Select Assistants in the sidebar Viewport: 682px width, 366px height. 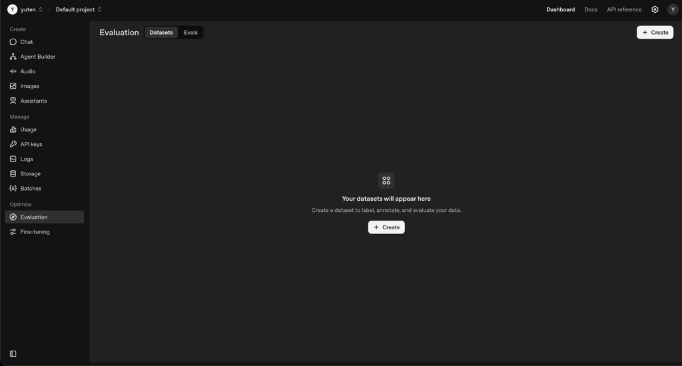coord(33,101)
